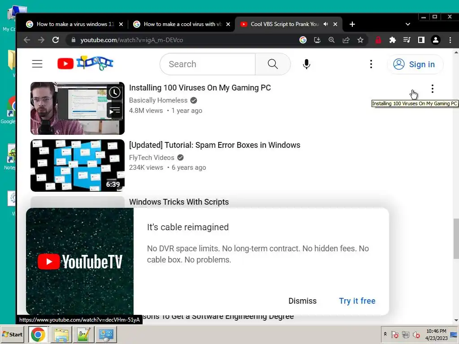Open the tab search dropdown arrow

coord(408,24)
